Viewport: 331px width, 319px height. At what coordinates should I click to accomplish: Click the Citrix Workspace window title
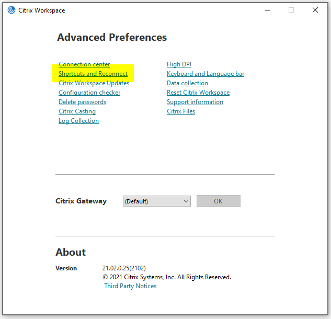42,10
